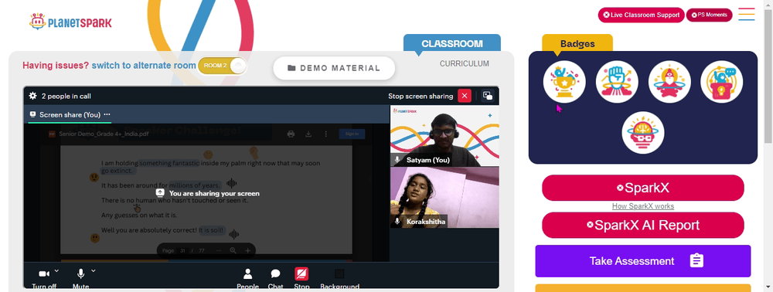The height and width of the screenshot is (292, 773).
Task: Expand camera options chevron
Action: 56,270
